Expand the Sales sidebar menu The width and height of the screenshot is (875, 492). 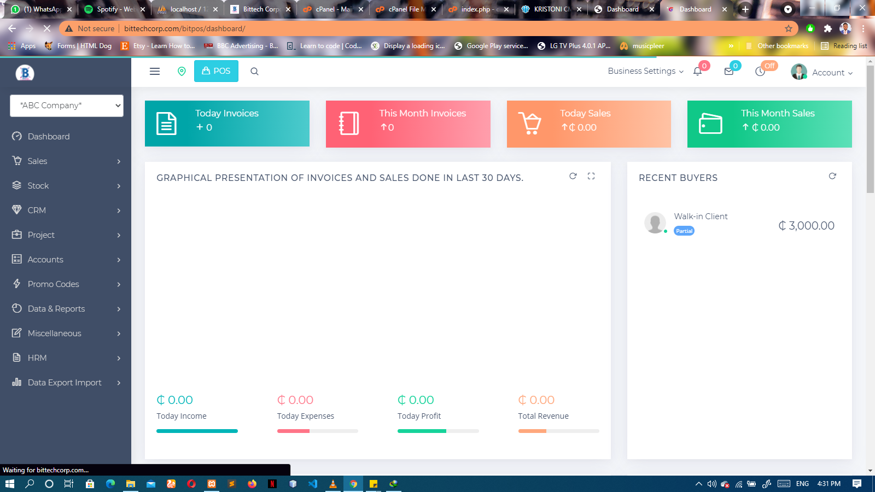[66, 161]
